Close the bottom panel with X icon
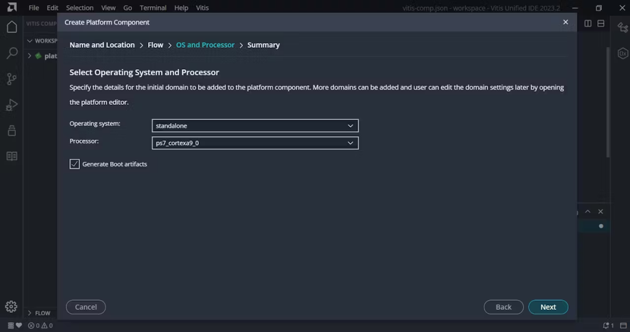This screenshot has height=332, width=630. pos(601,211)
